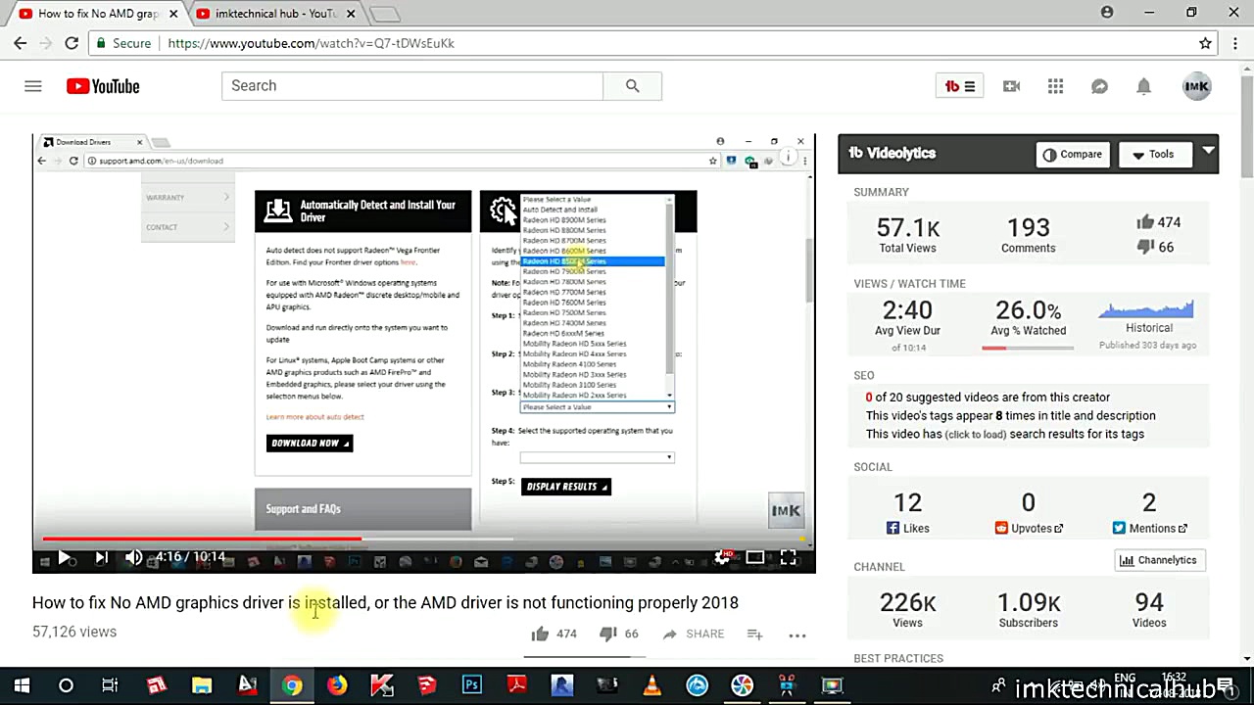Click the upload video camera icon
1254x705 pixels.
click(x=1012, y=86)
